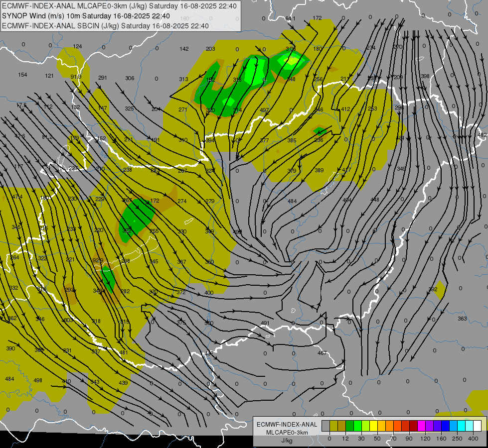Click the legend tick label 120

point(425,439)
